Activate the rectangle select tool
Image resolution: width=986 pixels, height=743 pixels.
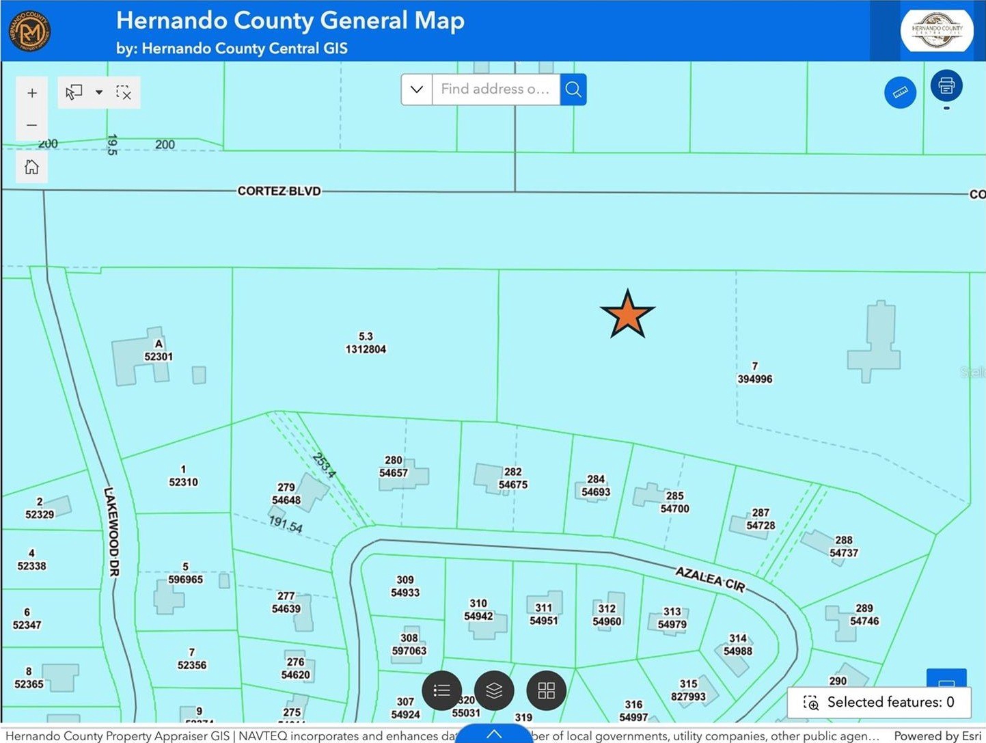pyautogui.click(x=74, y=92)
